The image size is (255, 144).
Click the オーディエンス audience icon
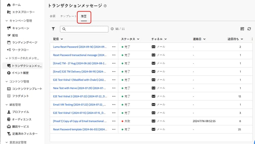coord(9,119)
